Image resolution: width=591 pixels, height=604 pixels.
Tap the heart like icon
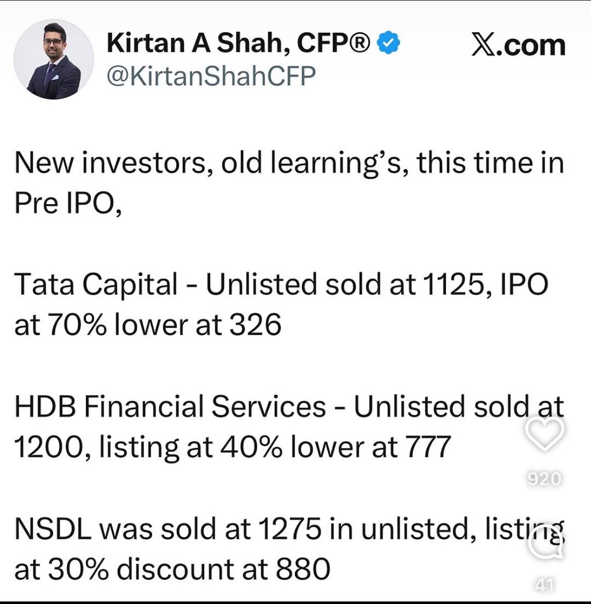point(544,434)
